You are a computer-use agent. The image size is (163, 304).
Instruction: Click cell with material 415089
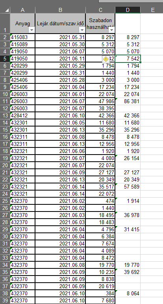22,44
